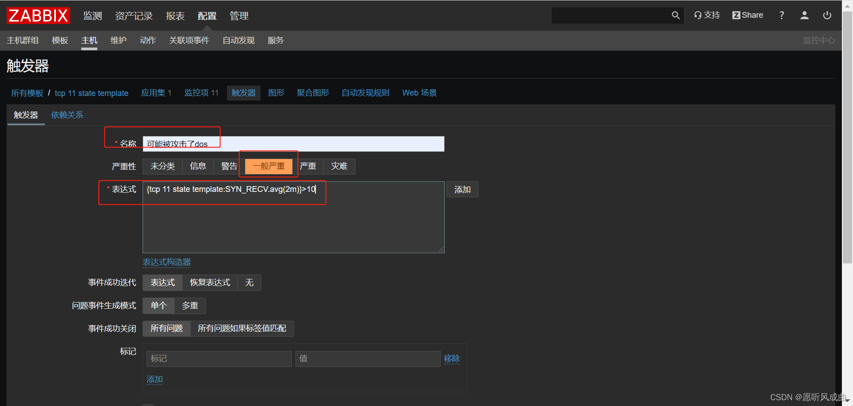Open the 资产记录 menu
The height and width of the screenshot is (406, 853).
(x=134, y=16)
